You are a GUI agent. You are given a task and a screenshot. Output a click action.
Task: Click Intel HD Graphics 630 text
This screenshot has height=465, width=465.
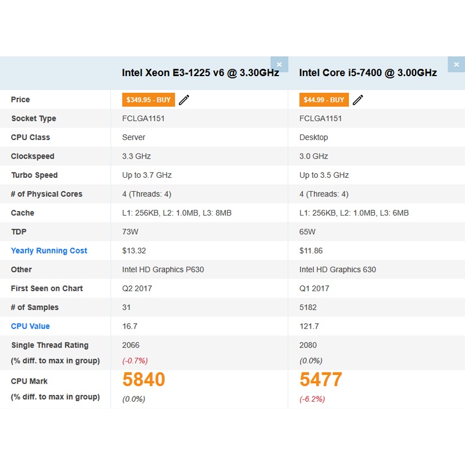coord(338,270)
